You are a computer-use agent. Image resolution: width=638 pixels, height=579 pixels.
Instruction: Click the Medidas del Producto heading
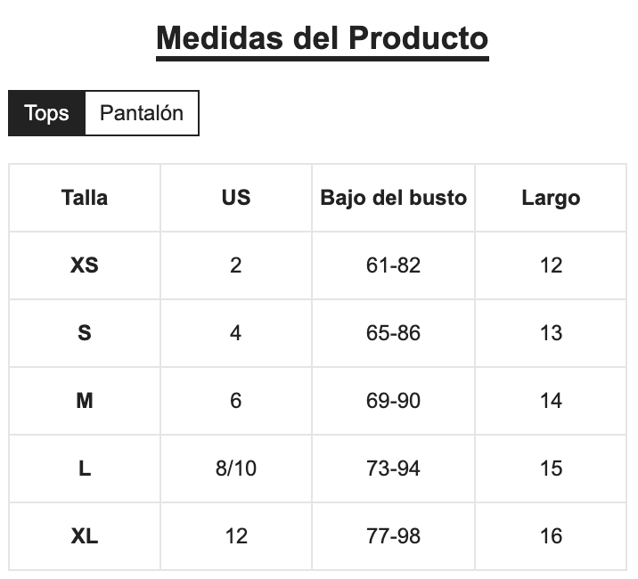[323, 38]
